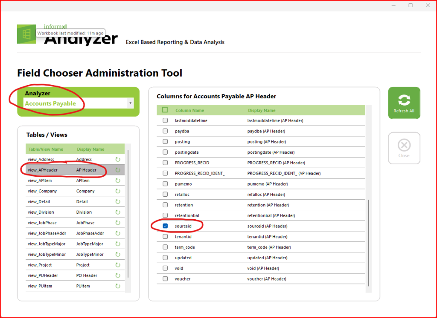Click 'JobTypeMinor' display name cell
The width and height of the screenshot is (437, 318).
tap(90, 254)
